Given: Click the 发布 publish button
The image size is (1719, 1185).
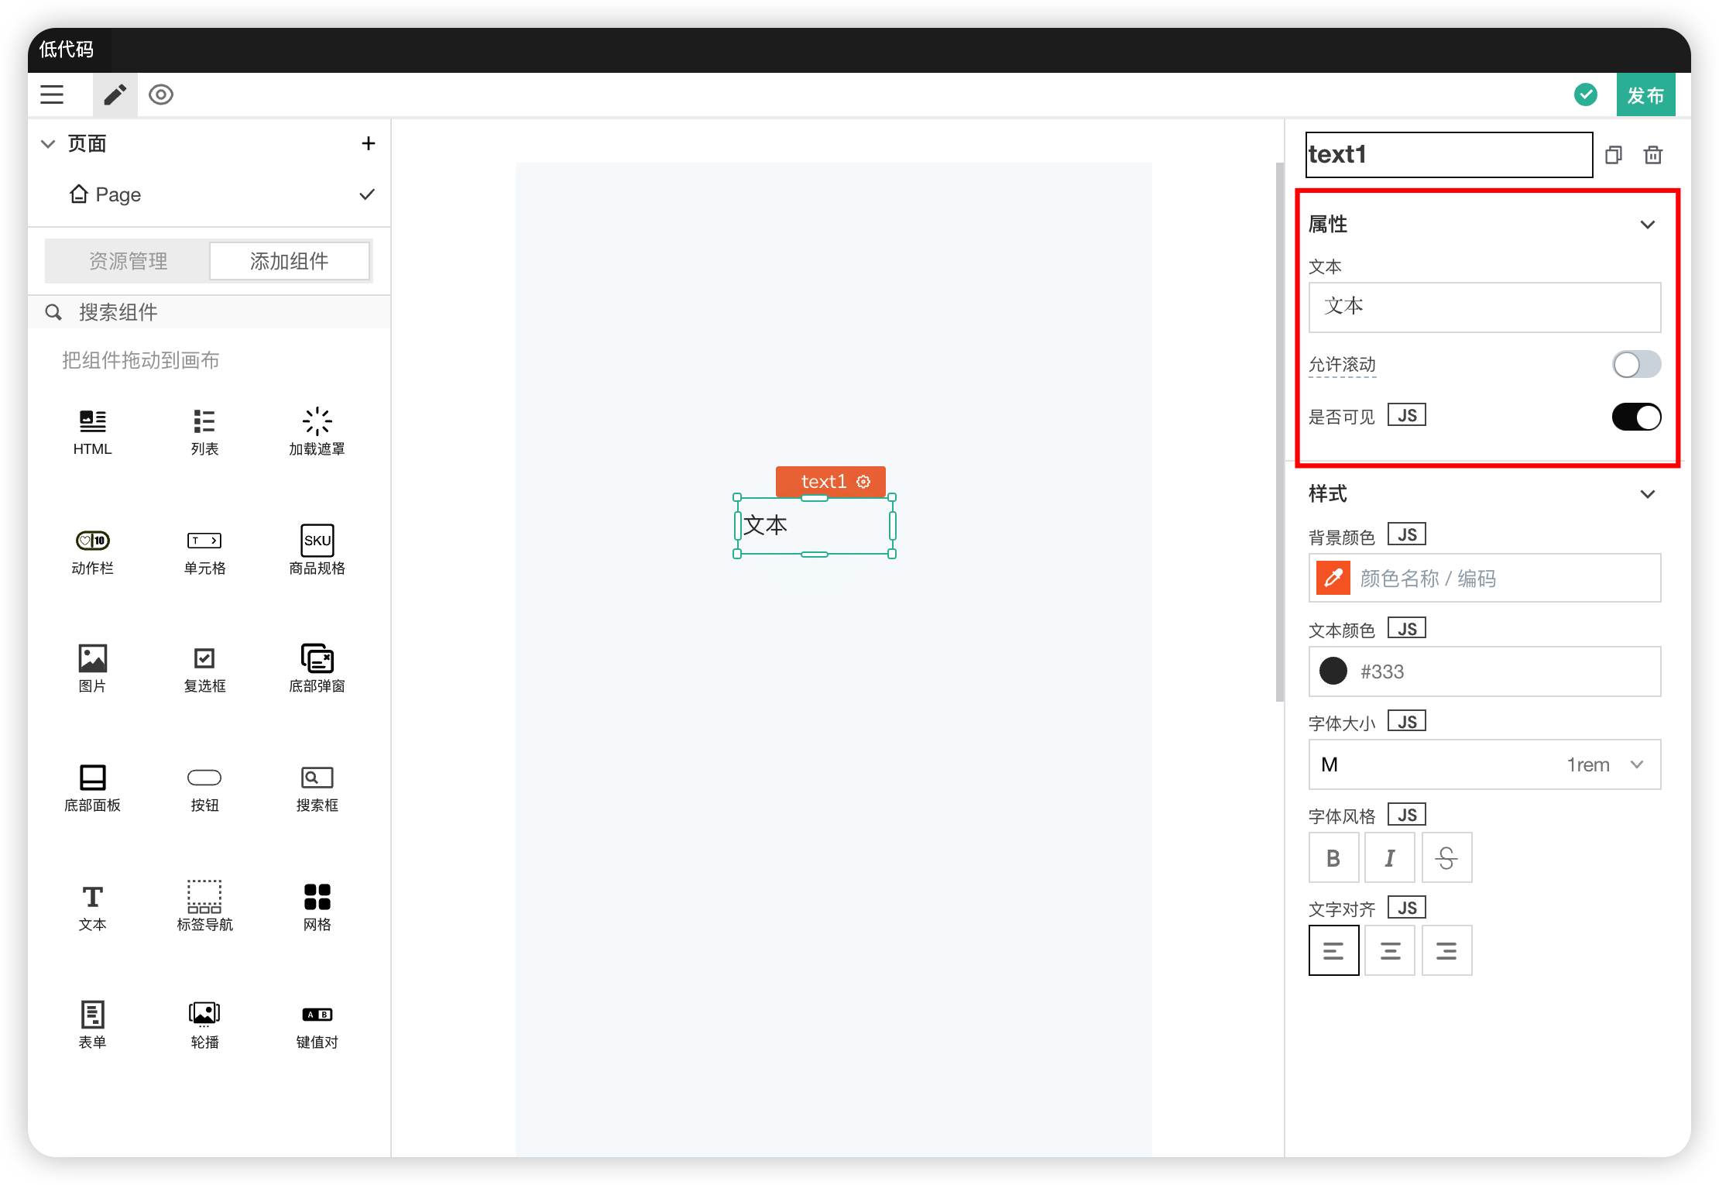Looking at the screenshot, I should point(1645,94).
